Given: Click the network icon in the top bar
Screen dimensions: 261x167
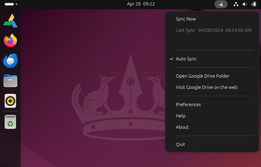Looking at the screenshot, I should pos(236,4).
